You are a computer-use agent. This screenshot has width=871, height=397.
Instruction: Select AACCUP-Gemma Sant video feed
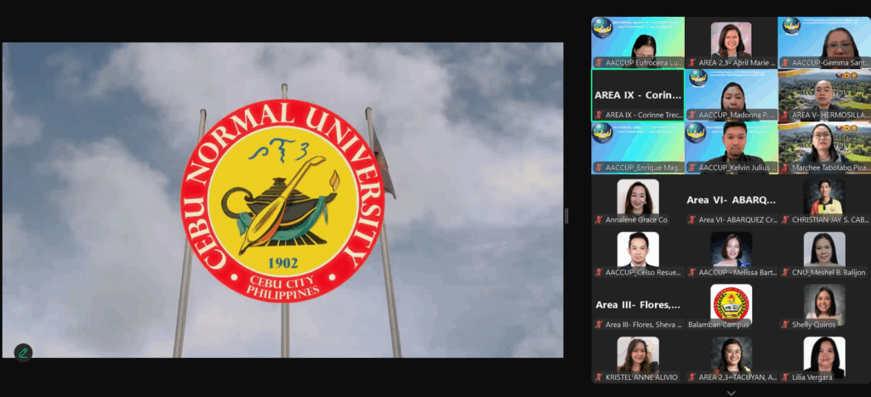pyautogui.click(x=824, y=43)
